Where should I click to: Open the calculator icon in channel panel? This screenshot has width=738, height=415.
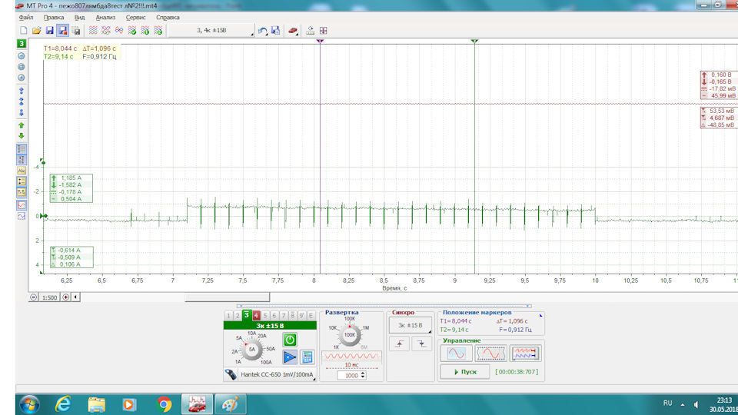click(307, 357)
